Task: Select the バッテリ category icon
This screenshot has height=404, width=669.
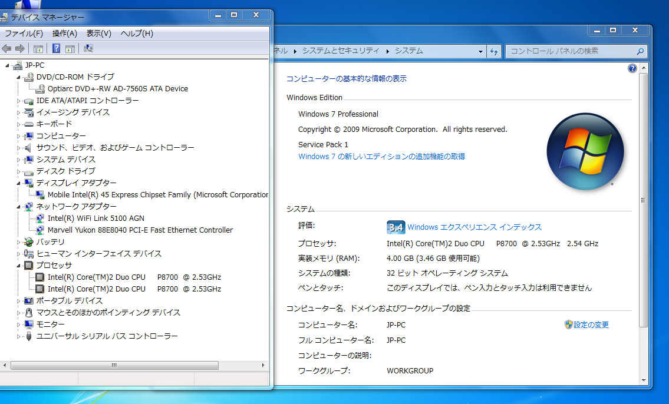Action: click(x=28, y=242)
